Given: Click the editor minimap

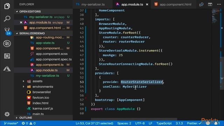Looking at the screenshot, I should coord(216,16).
